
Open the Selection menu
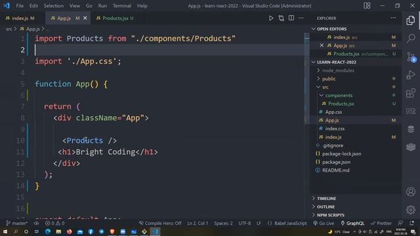54,6
